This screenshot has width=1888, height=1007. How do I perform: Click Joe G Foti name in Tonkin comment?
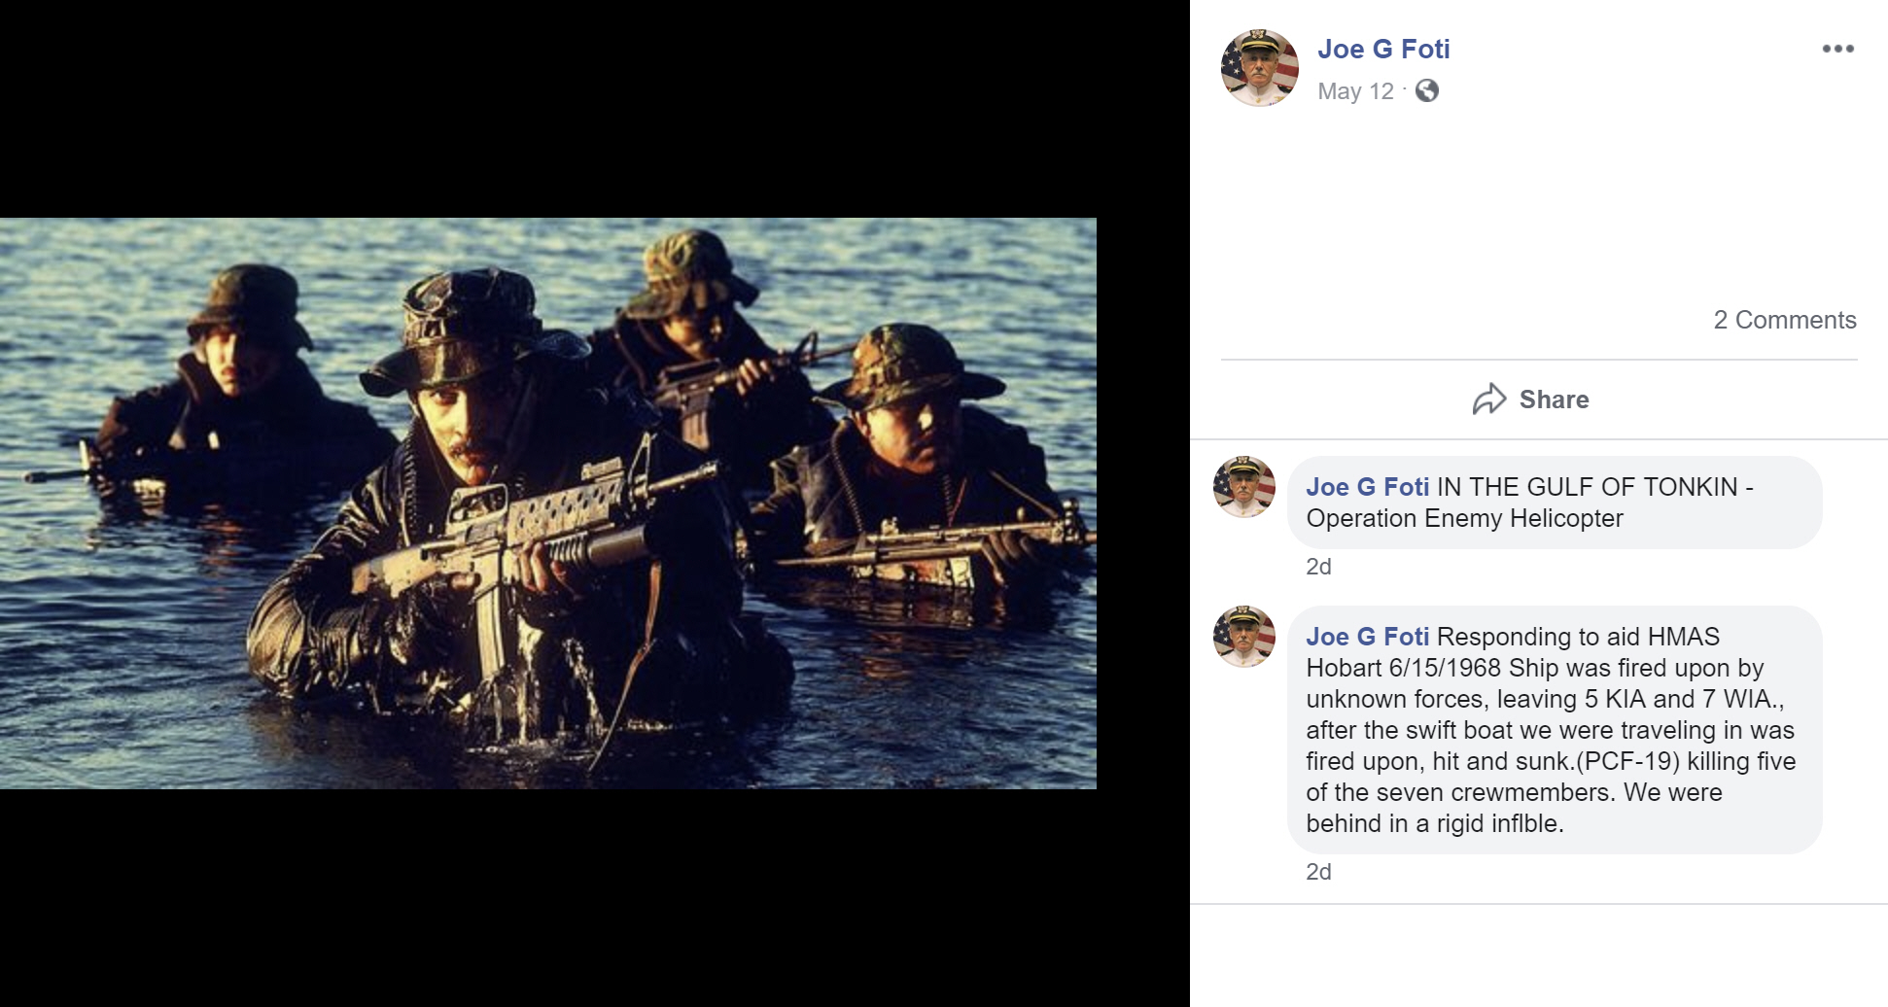(x=1367, y=487)
